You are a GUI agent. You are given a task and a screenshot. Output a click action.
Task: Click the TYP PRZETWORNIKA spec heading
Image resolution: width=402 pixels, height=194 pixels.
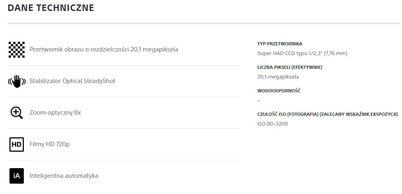click(x=279, y=44)
